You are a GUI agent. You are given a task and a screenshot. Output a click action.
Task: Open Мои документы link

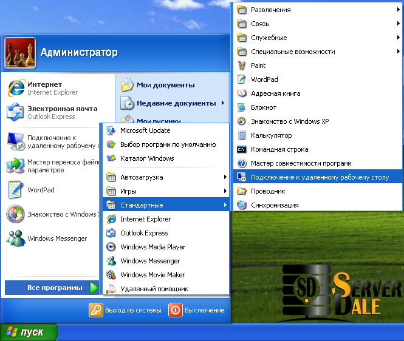[166, 85]
